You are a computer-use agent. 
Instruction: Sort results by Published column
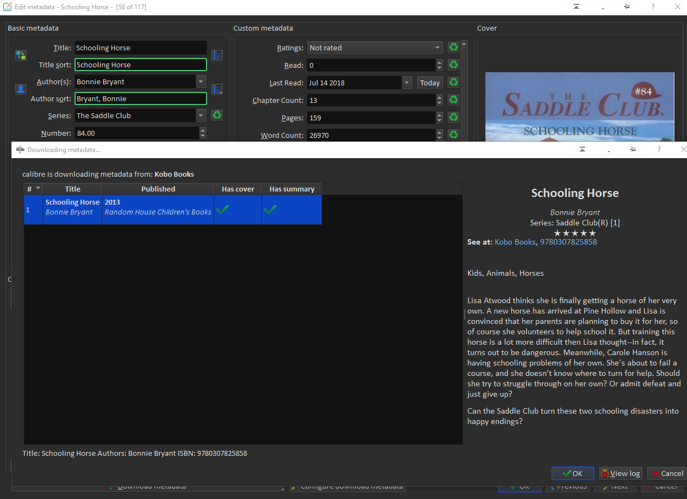(158, 189)
